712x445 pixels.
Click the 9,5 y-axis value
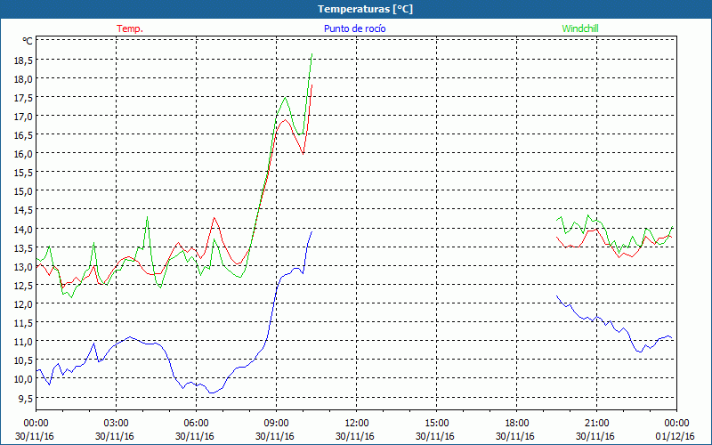pos(25,398)
